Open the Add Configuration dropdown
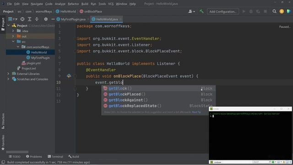This screenshot has width=293, height=165. 223,11
